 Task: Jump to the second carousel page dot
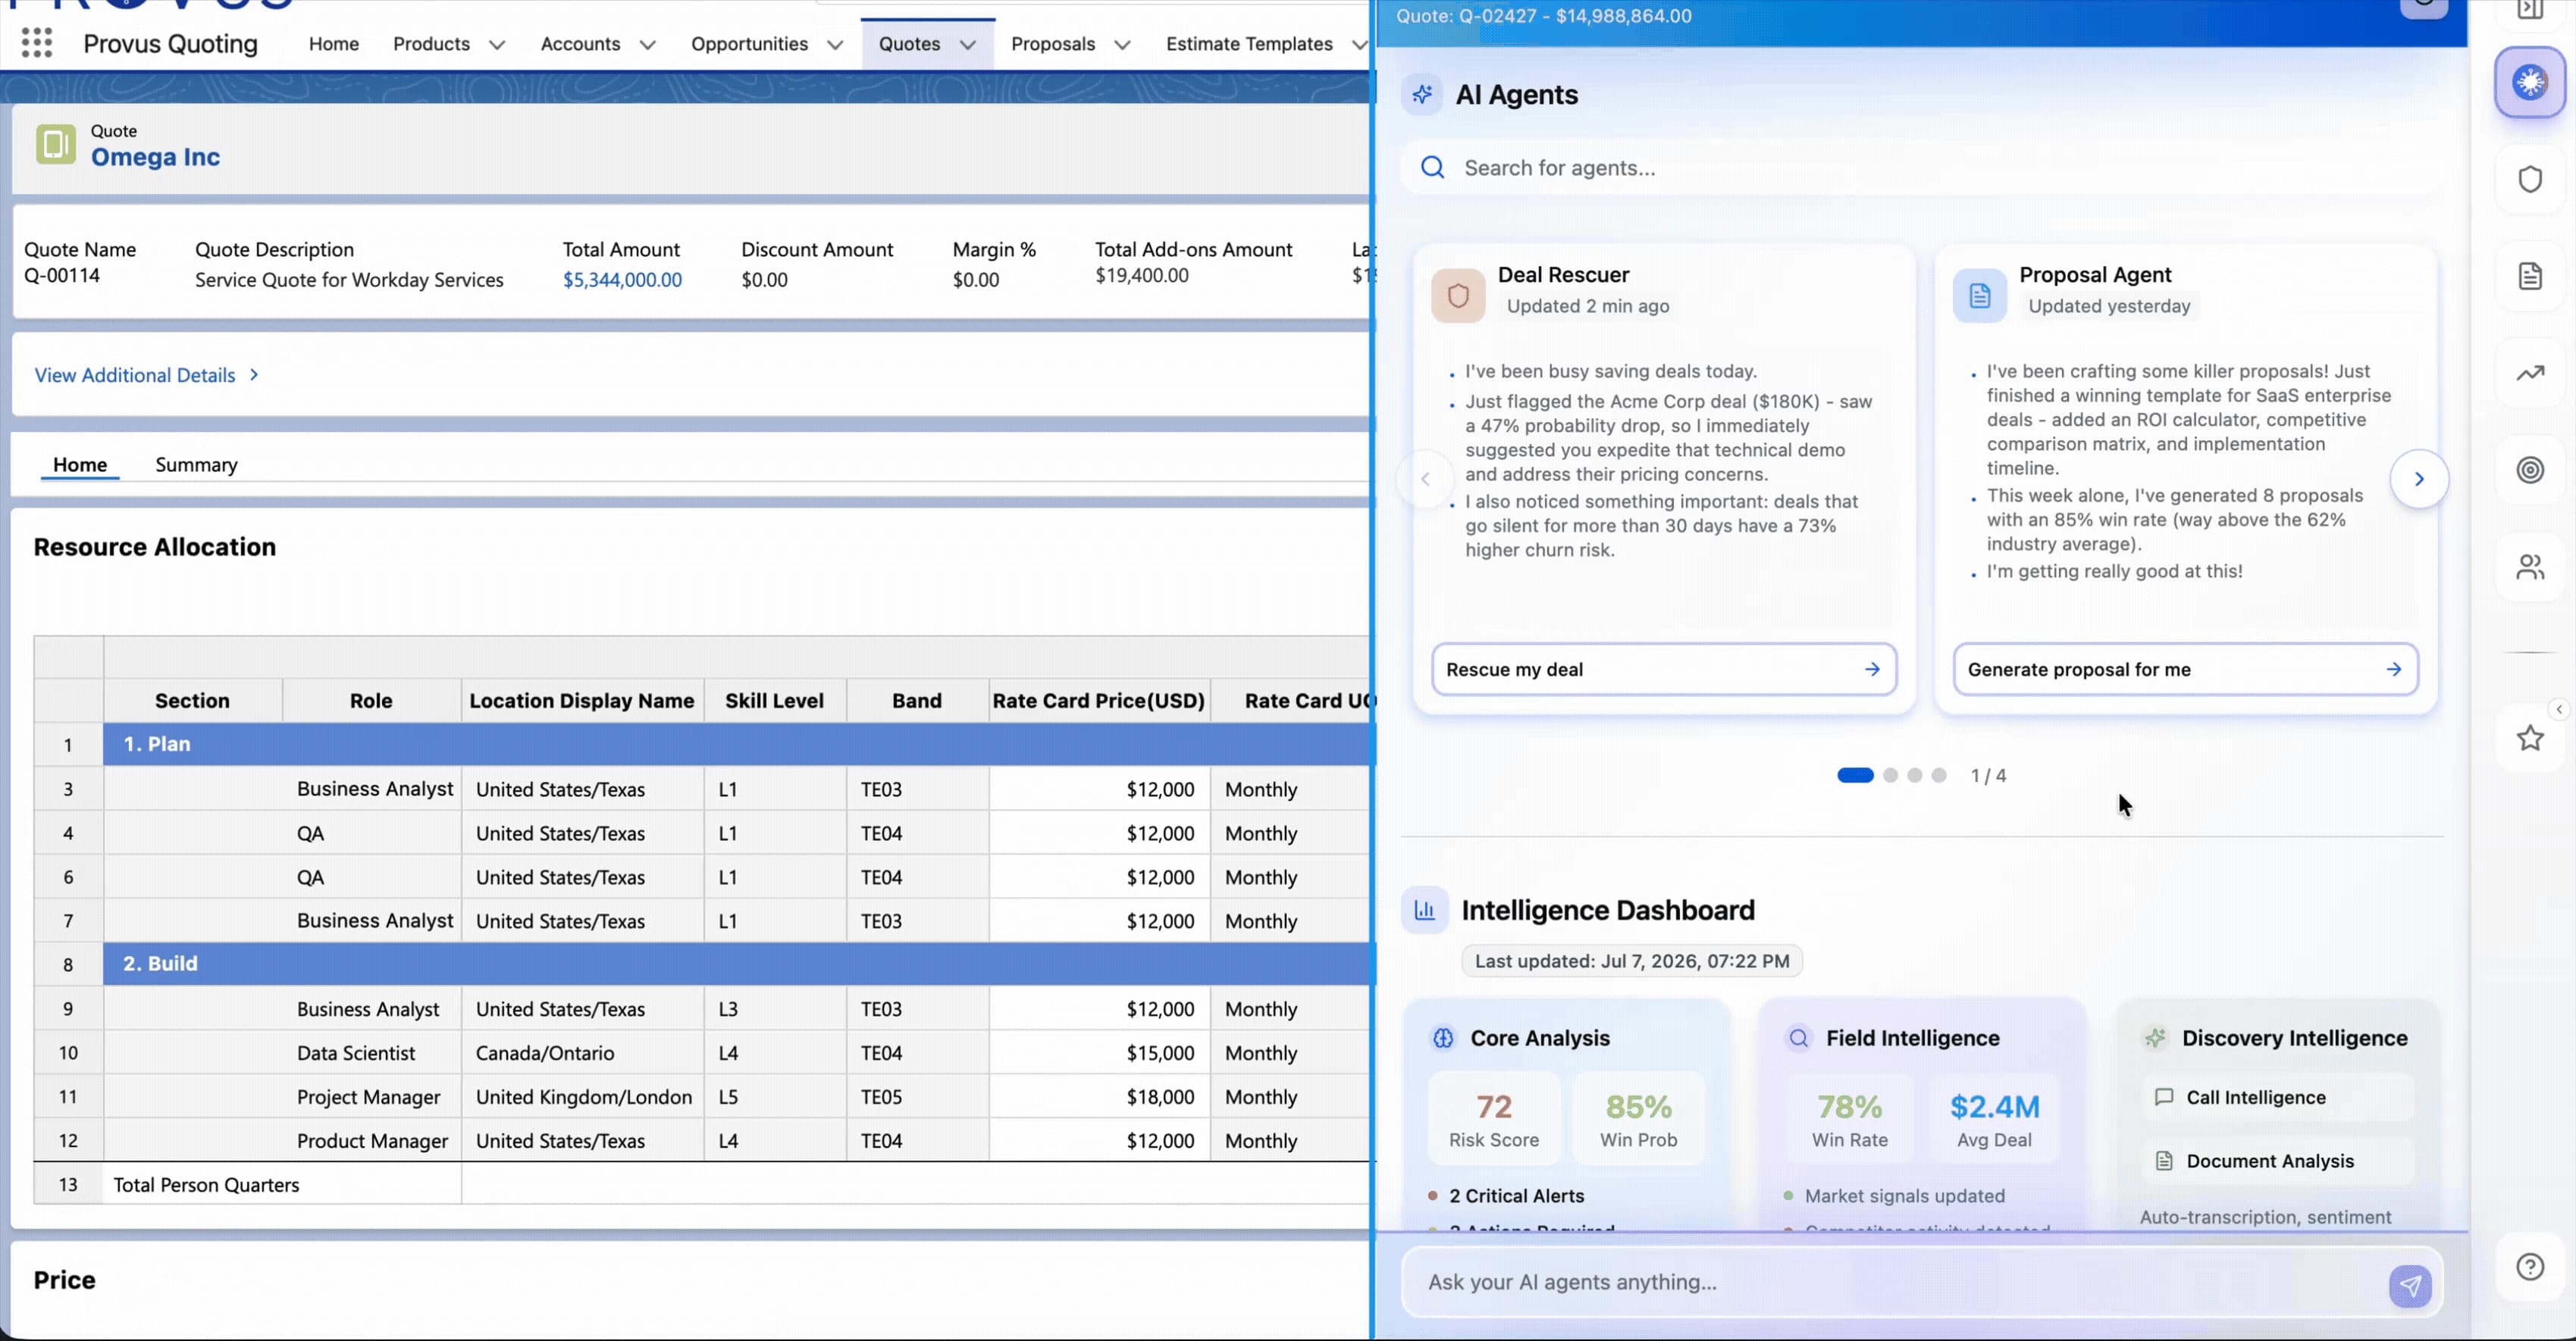(x=1890, y=775)
